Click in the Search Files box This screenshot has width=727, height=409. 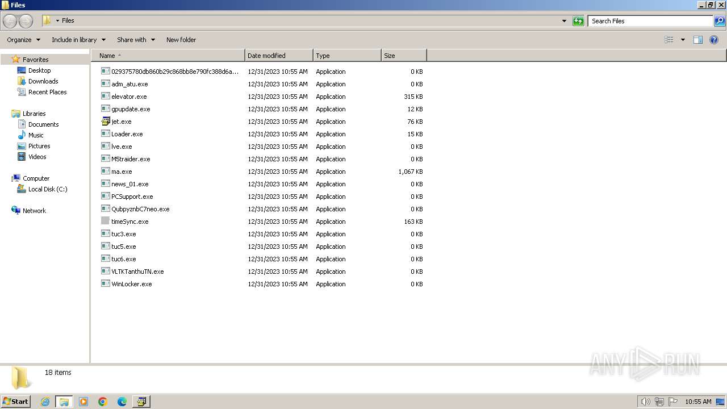[x=650, y=21]
